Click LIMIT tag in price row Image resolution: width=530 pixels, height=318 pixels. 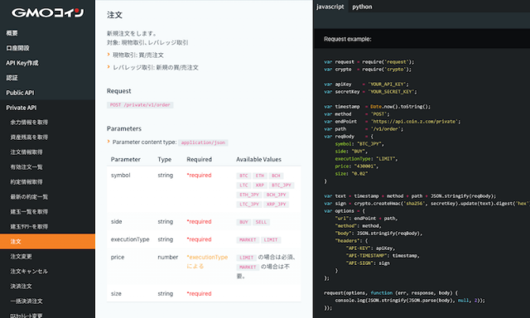point(247,258)
